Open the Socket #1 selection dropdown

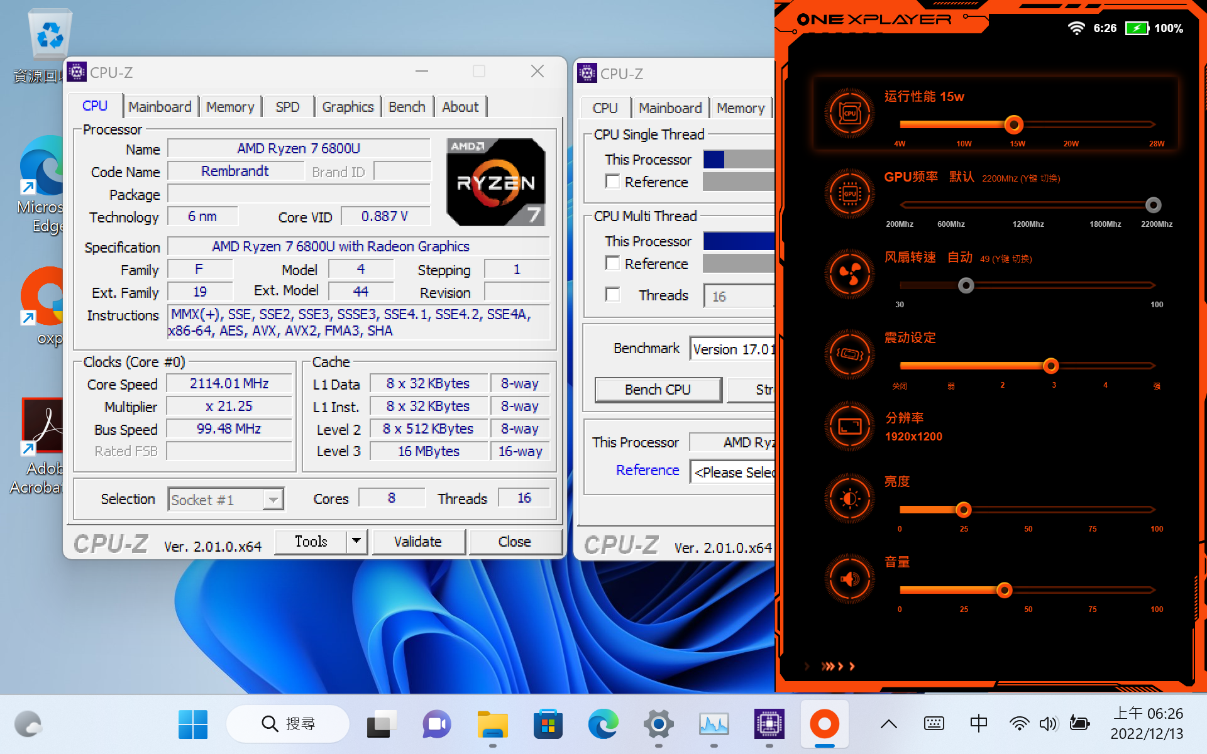point(226,500)
